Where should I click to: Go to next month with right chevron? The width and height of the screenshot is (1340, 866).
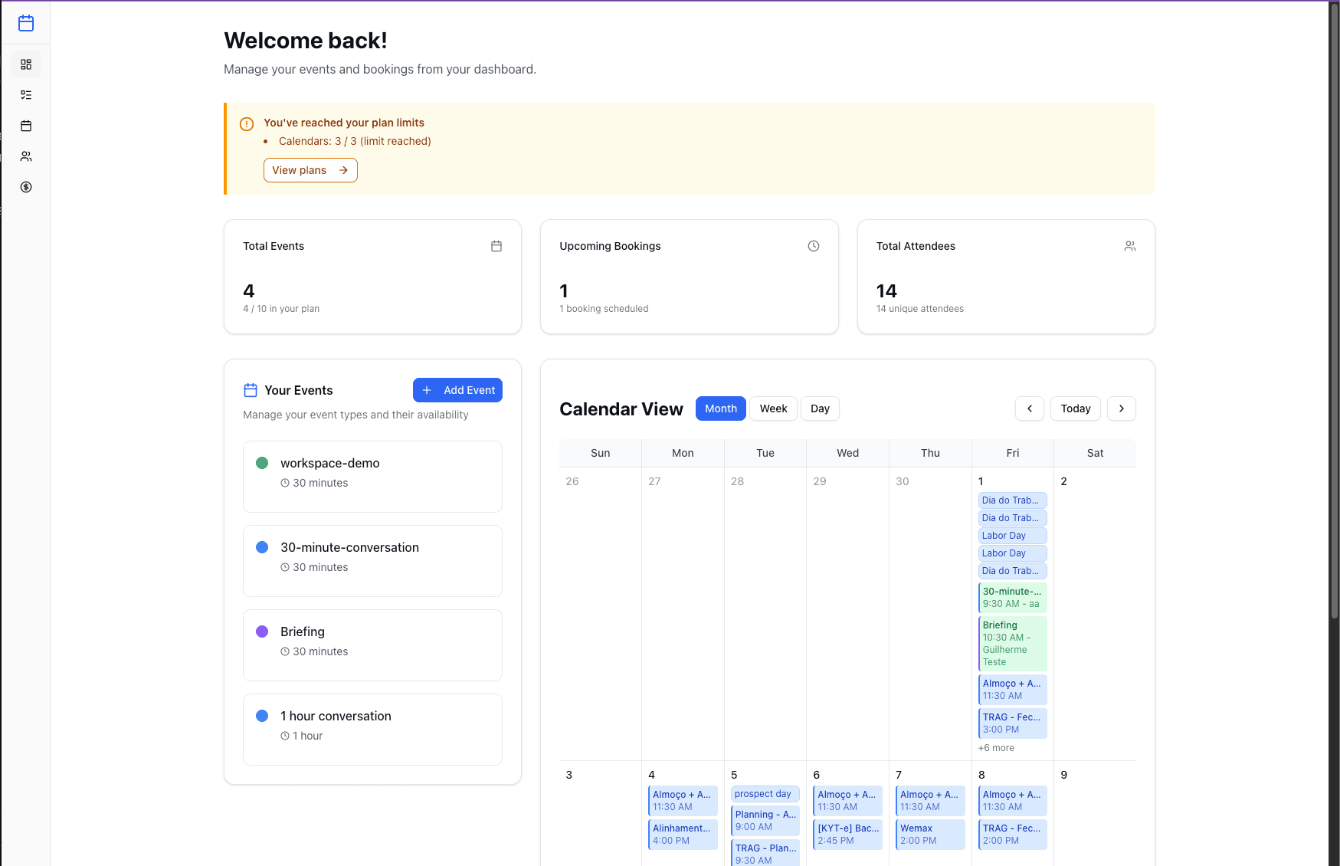click(1122, 408)
